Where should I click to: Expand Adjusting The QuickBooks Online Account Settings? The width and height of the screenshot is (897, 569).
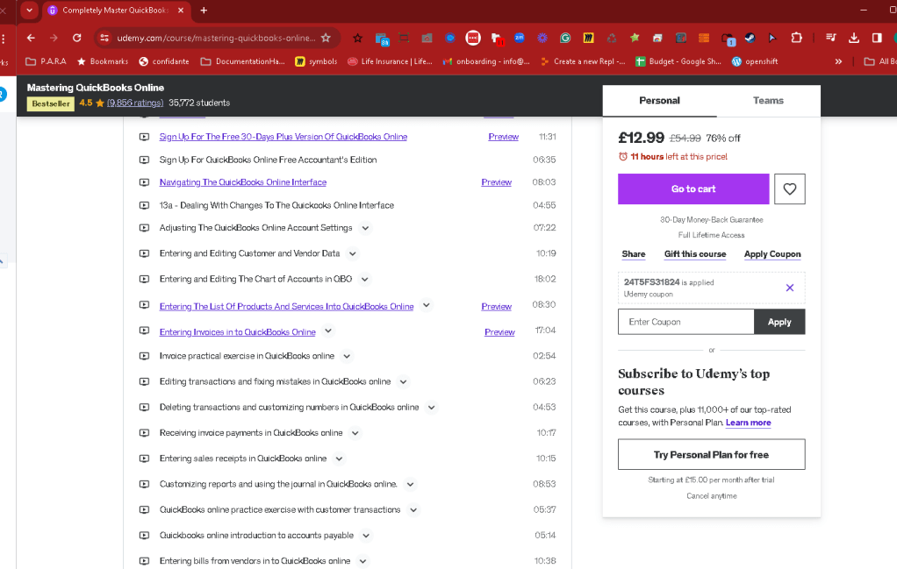365,228
